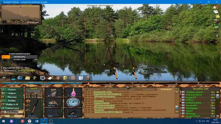Click the chat scrollbar blue thumb

[177, 108]
